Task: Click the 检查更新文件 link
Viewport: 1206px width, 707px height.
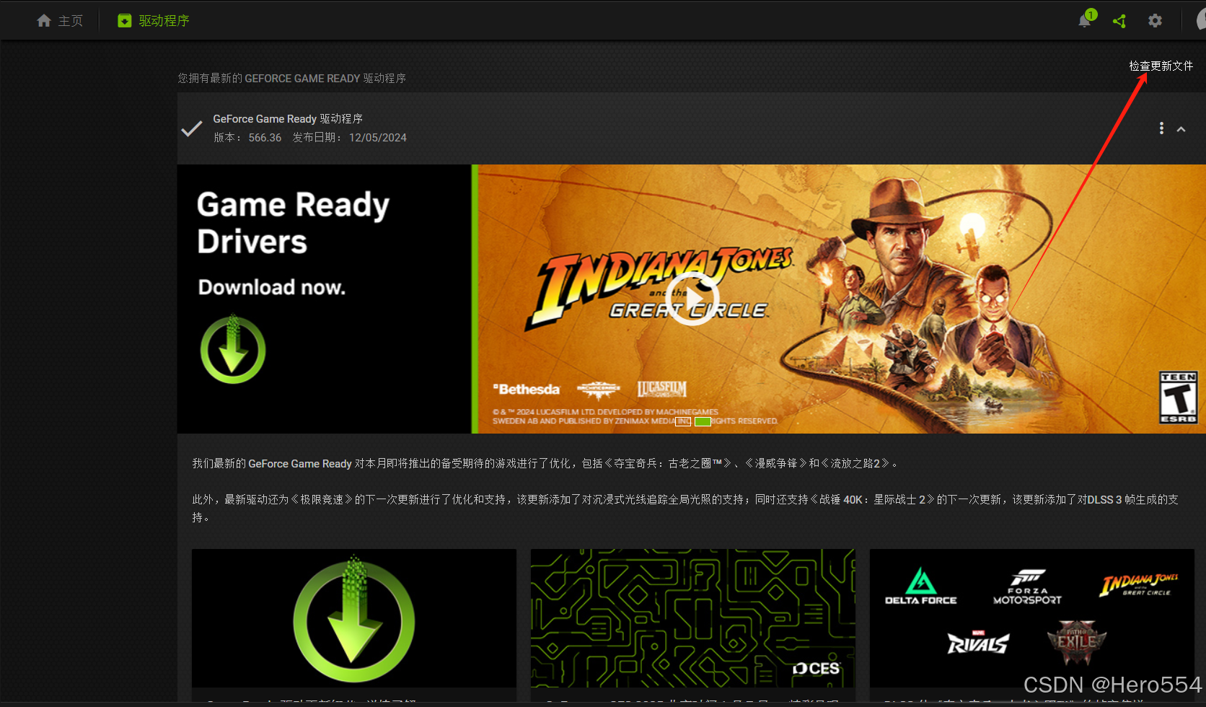Action: coord(1161,66)
